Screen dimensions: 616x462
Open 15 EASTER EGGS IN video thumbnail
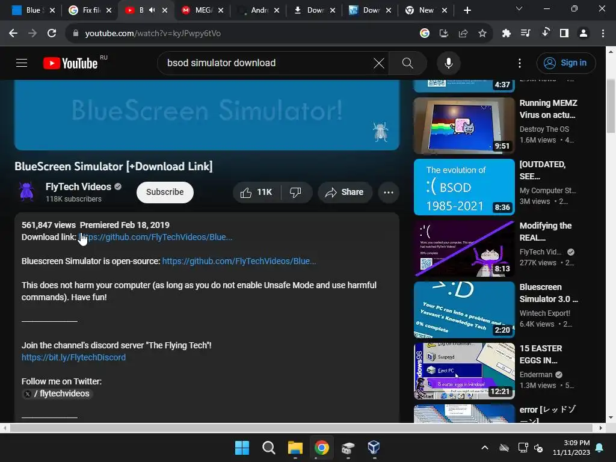click(x=464, y=371)
